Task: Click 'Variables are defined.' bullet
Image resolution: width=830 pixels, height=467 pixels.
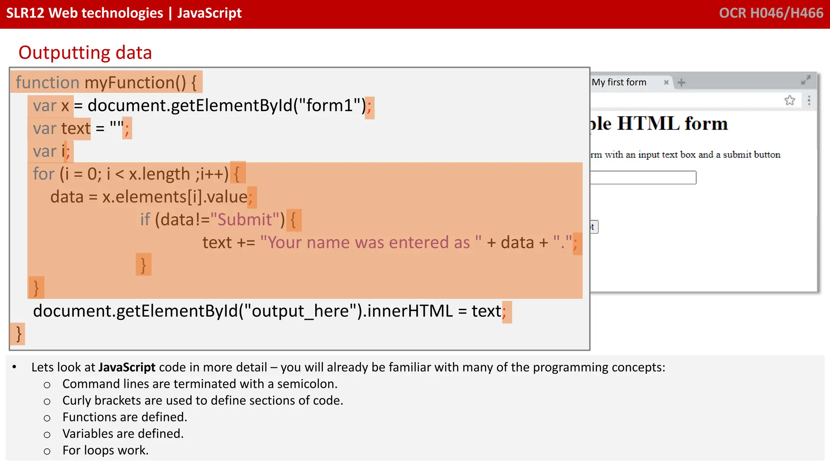Action: click(x=123, y=434)
